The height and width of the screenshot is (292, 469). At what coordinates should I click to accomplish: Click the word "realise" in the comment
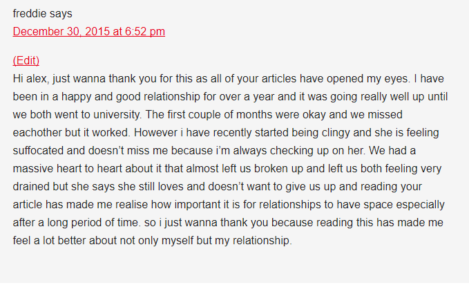click(132, 205)
